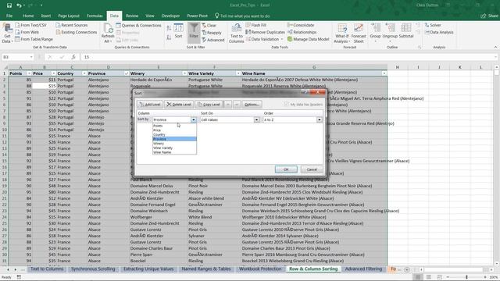Open Solver add-in
The image size is (500, 281).
433,25
